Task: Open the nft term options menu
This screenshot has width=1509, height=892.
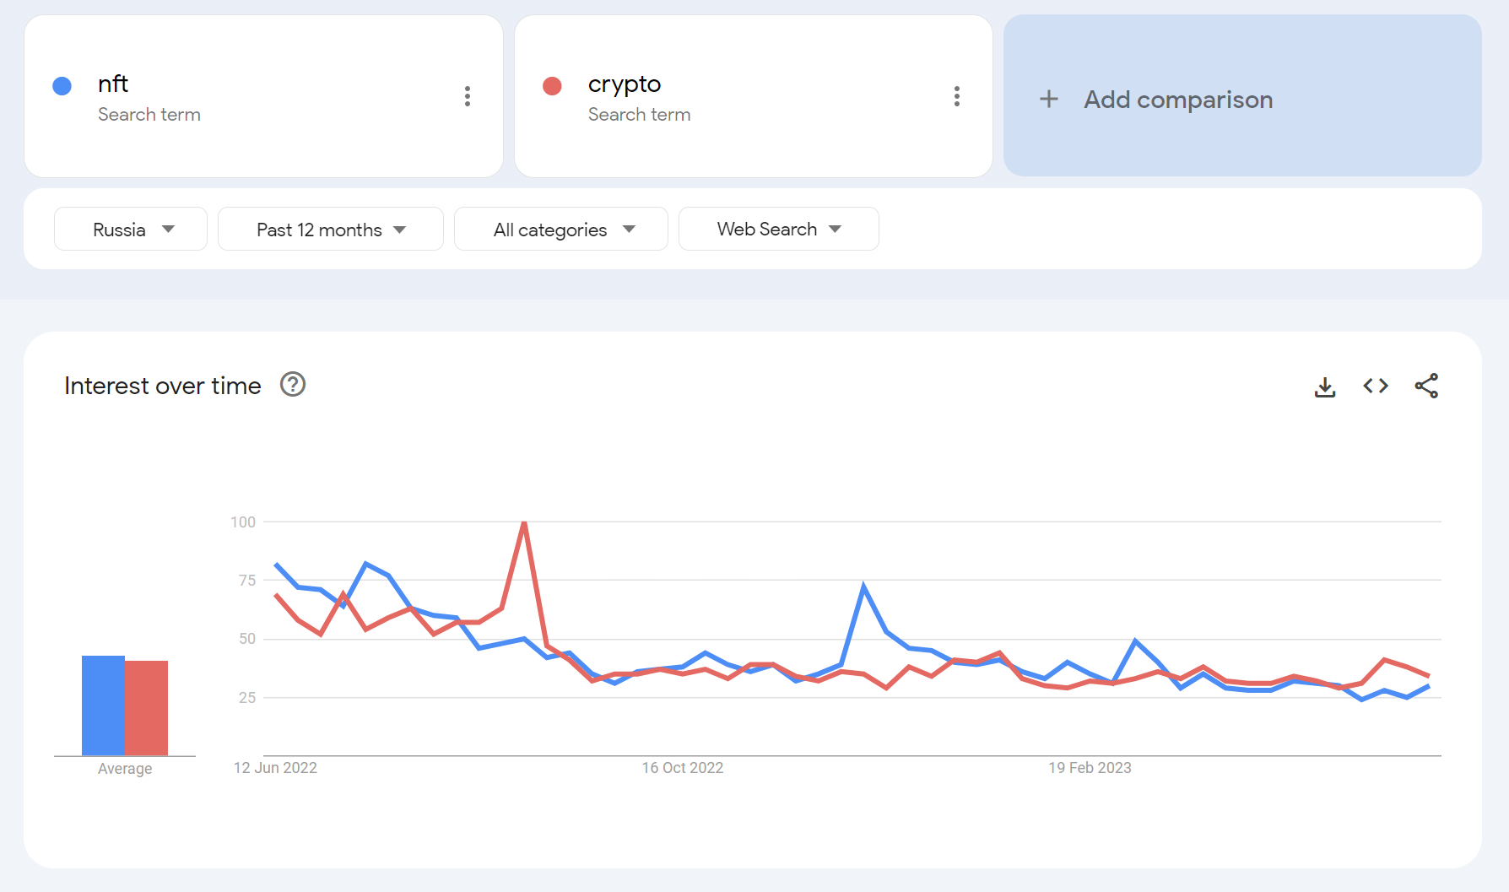Action: (x=467, y=96)
